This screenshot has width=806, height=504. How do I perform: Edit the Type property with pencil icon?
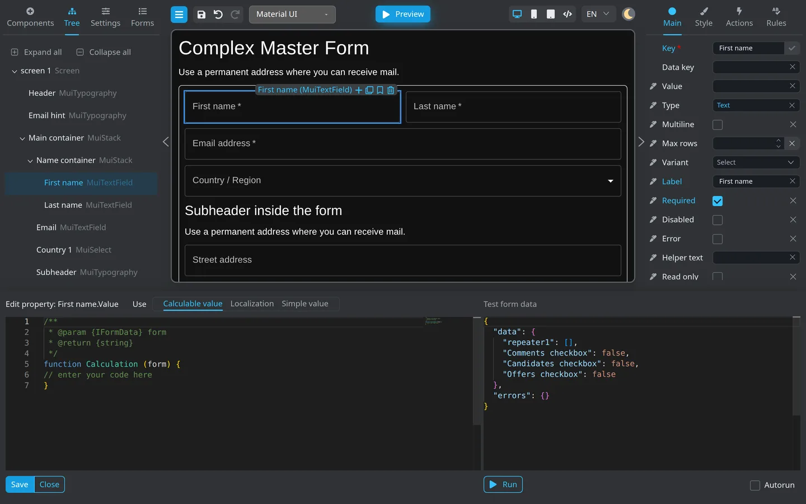coord(653,105)
